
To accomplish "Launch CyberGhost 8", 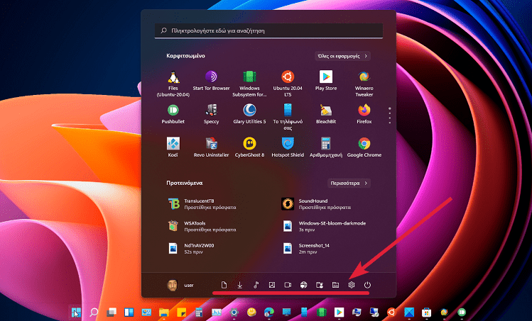I will pos(249,147).
